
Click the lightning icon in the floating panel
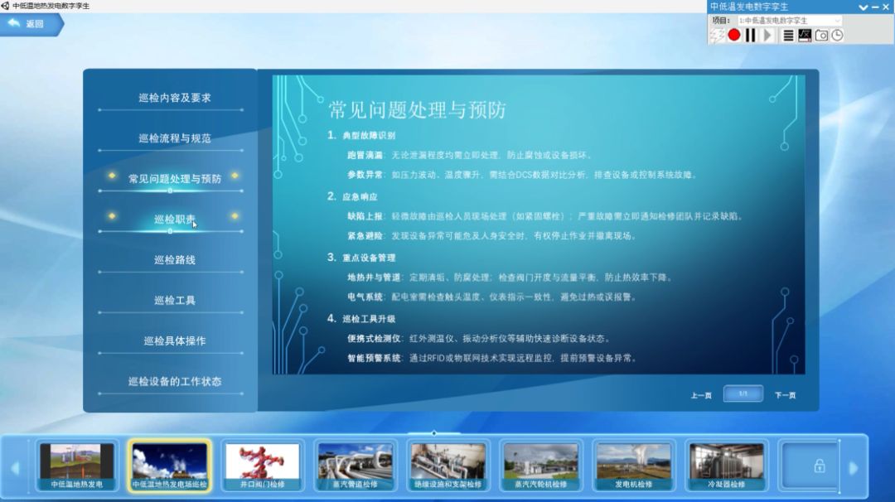click(x=717, y=35)
